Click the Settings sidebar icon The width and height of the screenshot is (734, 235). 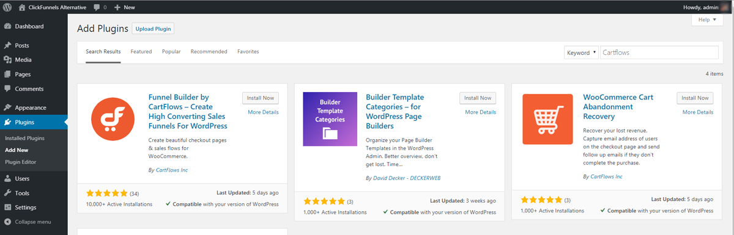[7, 208]
